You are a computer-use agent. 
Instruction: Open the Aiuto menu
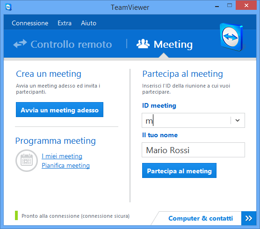coord(88,23)
